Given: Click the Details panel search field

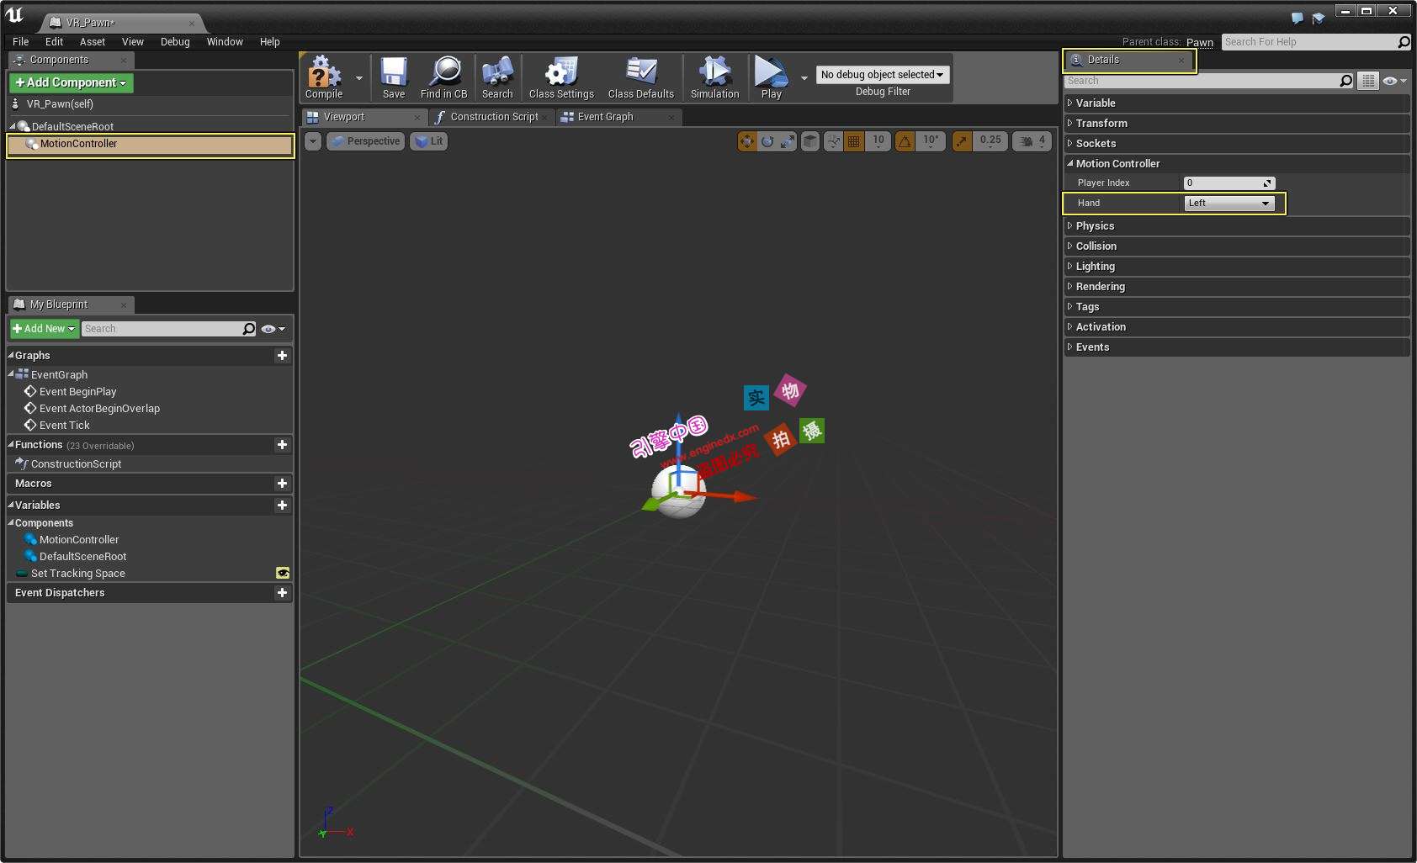Looking at the screenshot, I should click(x=1202, y=81).
